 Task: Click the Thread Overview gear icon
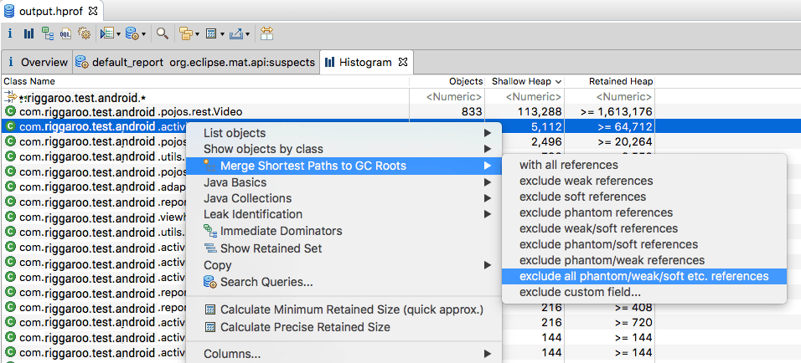pyautogui.click(x=84, y=33)
